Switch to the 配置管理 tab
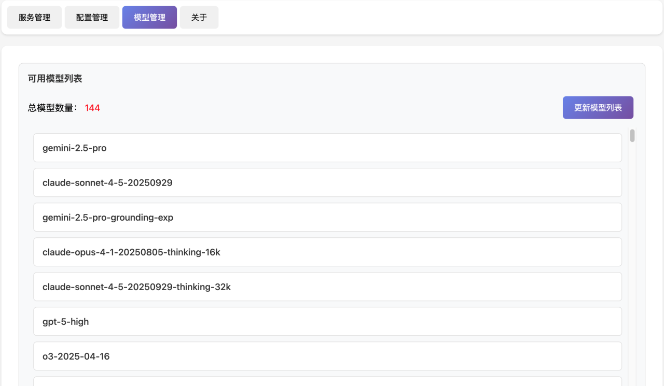The height and width of the screenshot is (386, 664). coord(92,17)
